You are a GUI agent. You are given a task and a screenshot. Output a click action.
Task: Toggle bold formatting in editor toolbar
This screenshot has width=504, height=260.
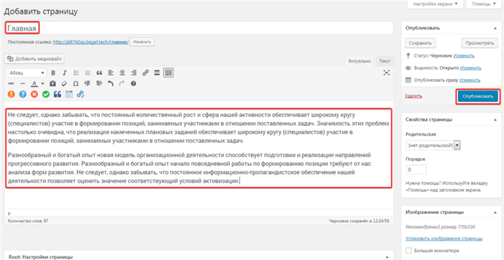coord(53,73)
